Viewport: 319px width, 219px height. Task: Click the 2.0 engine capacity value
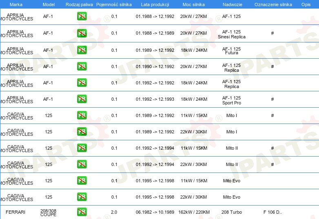pyautogui.click(x=114, y=212)
